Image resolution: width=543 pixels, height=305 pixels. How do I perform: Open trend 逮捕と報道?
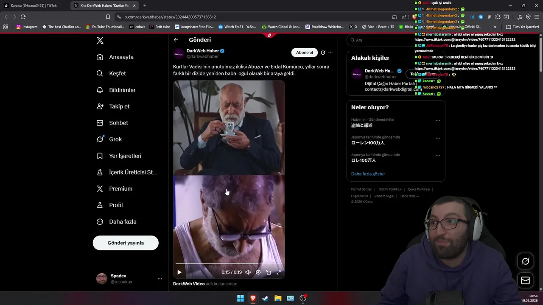click(362, 125)
